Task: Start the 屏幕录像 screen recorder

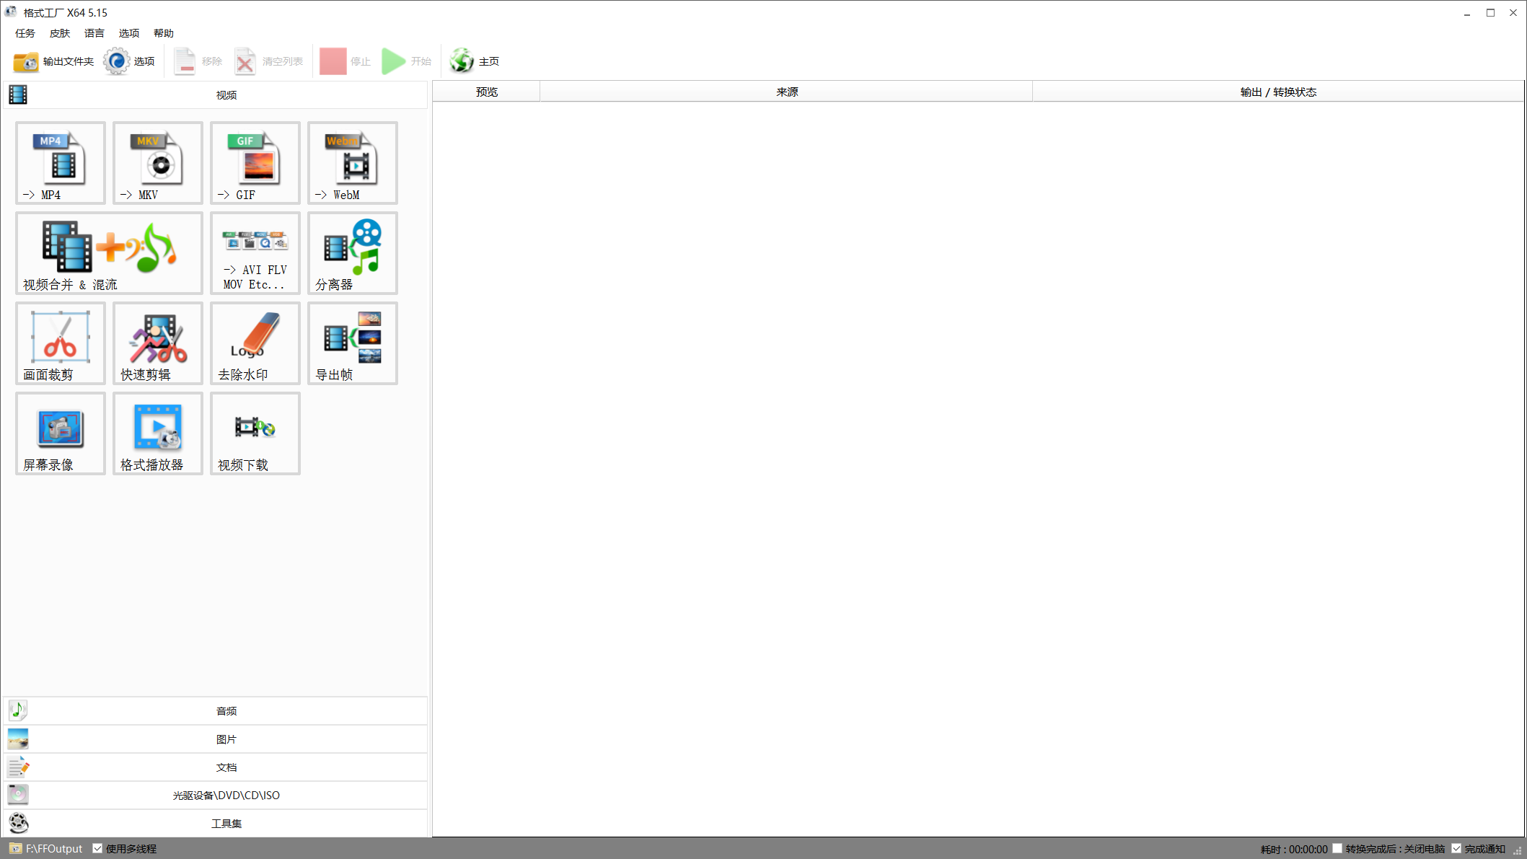Action: click(x=61, y=433)
